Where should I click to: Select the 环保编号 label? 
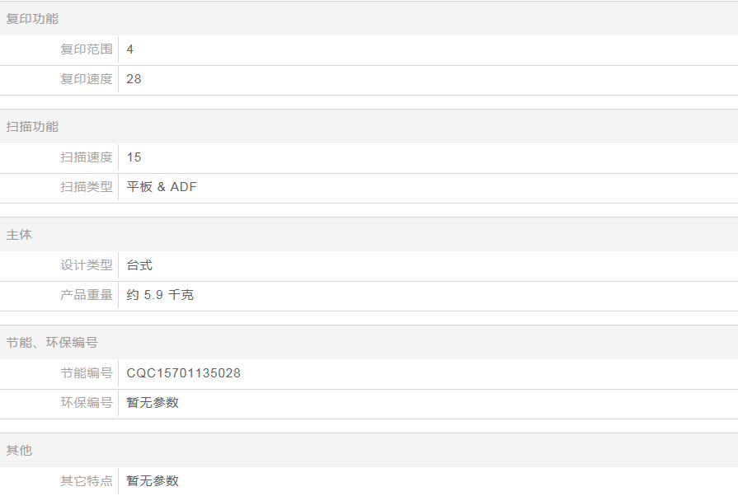point(87,403)
